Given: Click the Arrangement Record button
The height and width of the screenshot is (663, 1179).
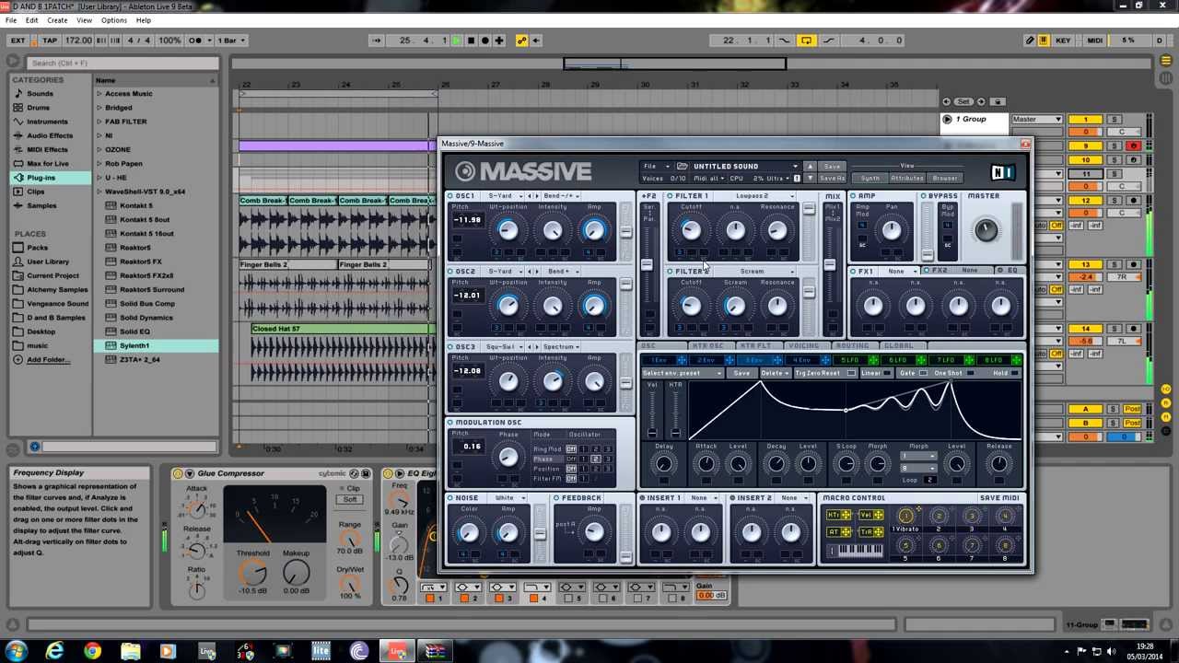Looking at the screenshot, I should [485, 41].
